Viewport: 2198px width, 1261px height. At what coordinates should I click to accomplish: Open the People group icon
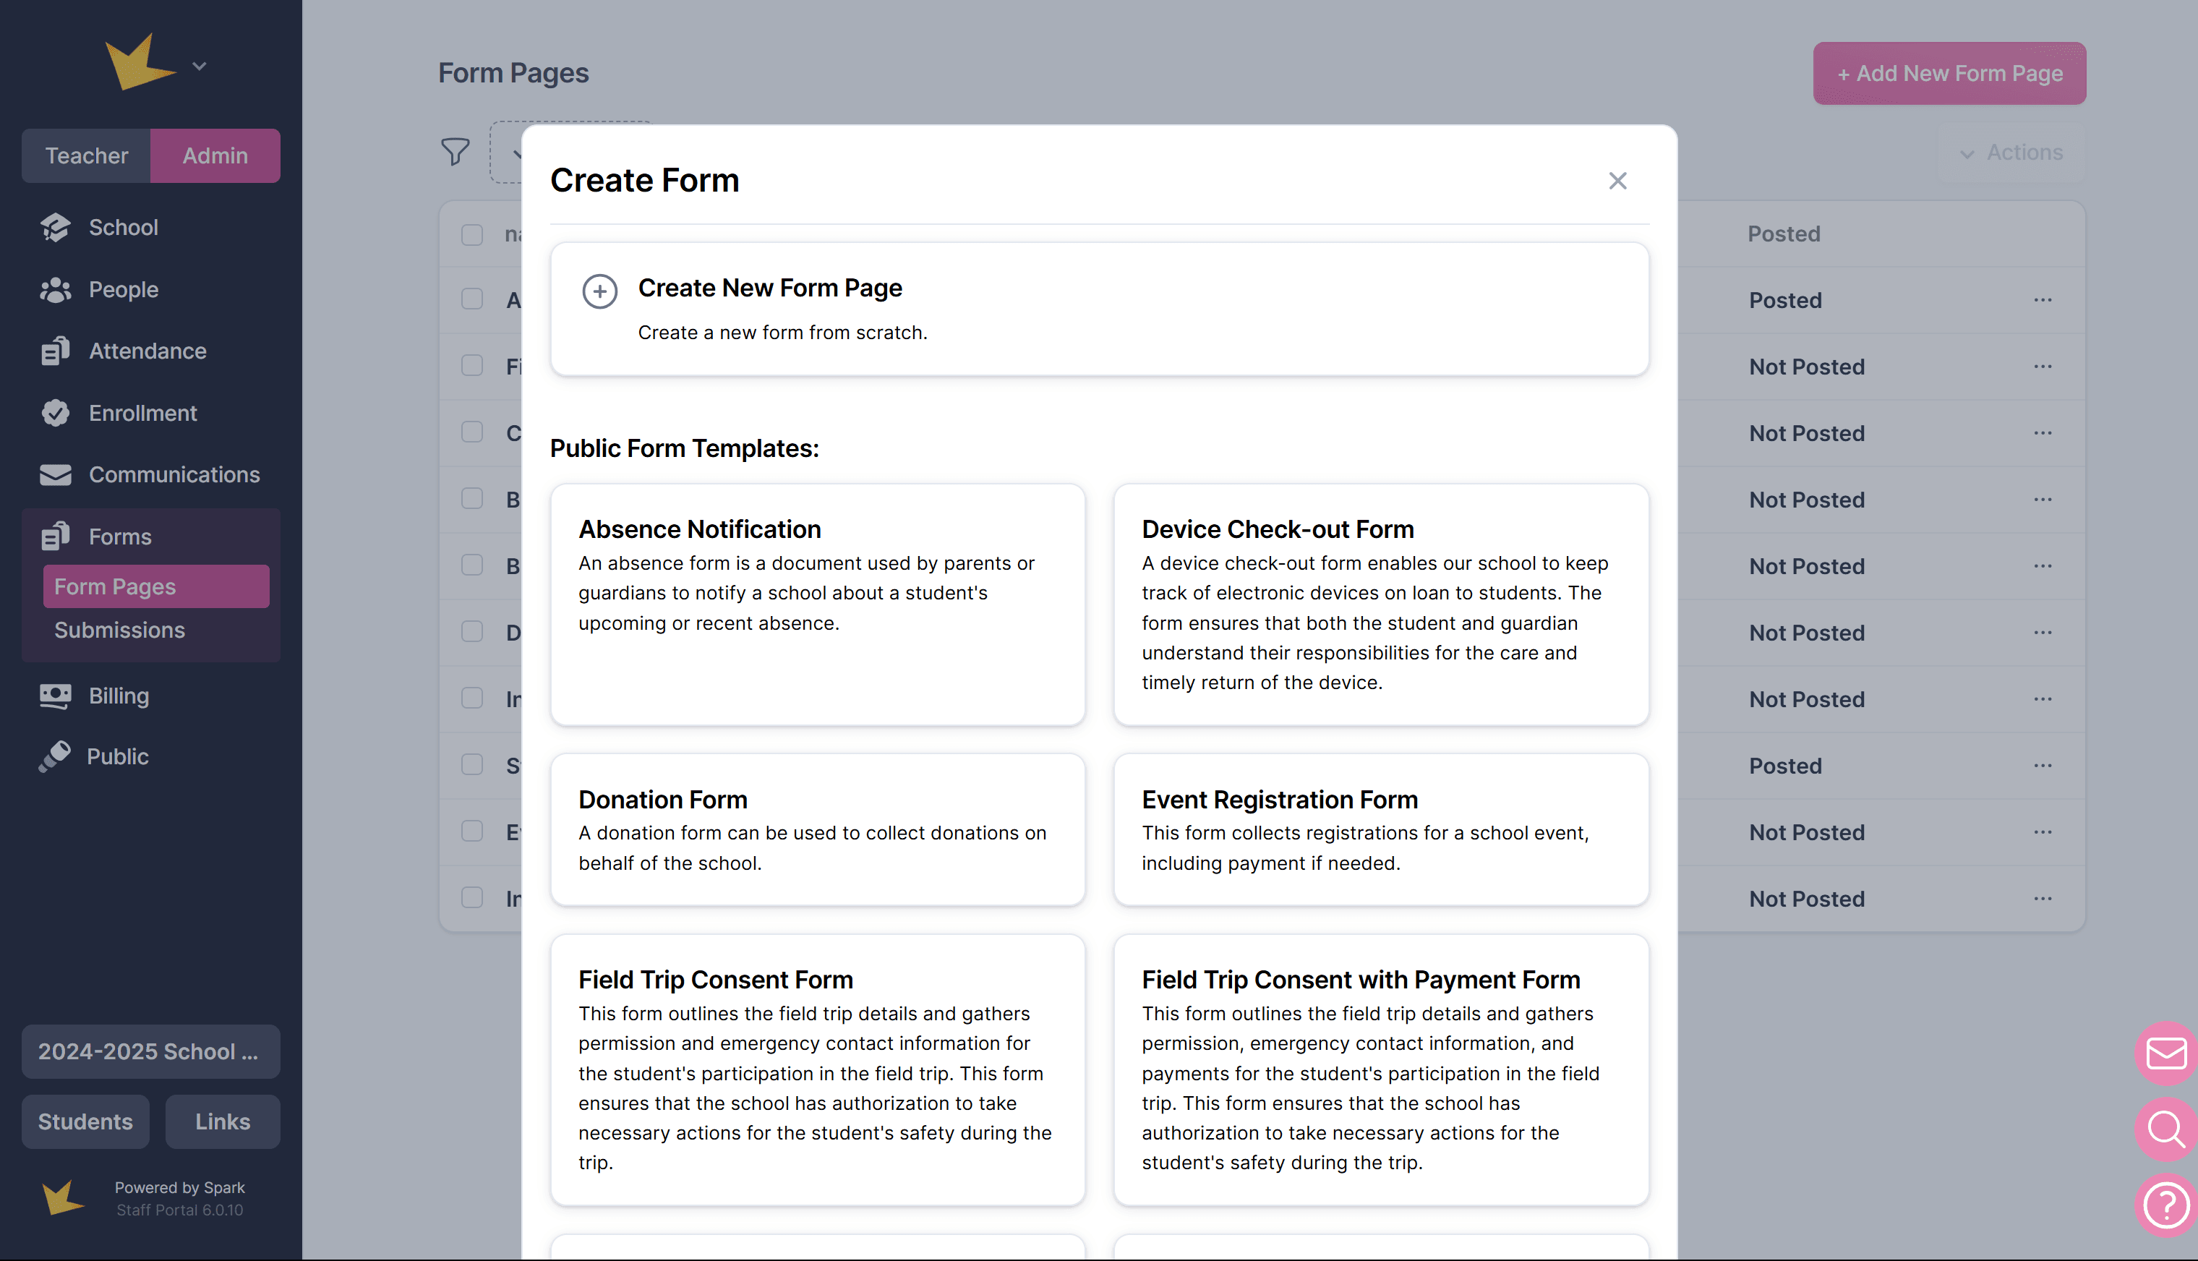pyautogui.click(x=54, y=289)
